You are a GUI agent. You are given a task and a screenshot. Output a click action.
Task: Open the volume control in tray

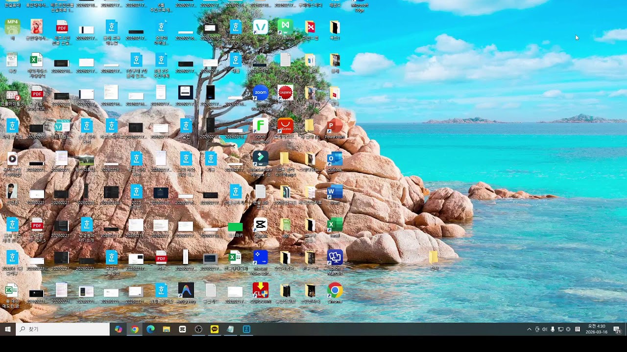coord(544,329)
